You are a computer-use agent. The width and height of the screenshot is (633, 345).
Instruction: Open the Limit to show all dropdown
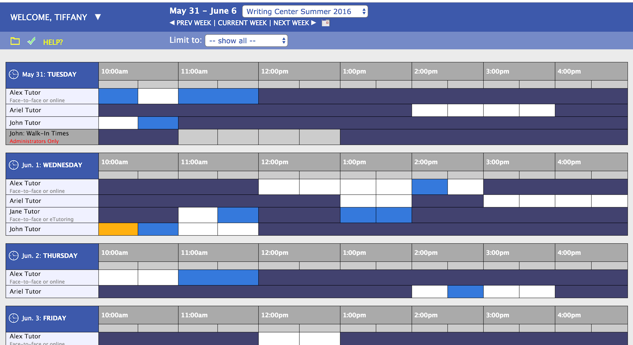(246, 41)
